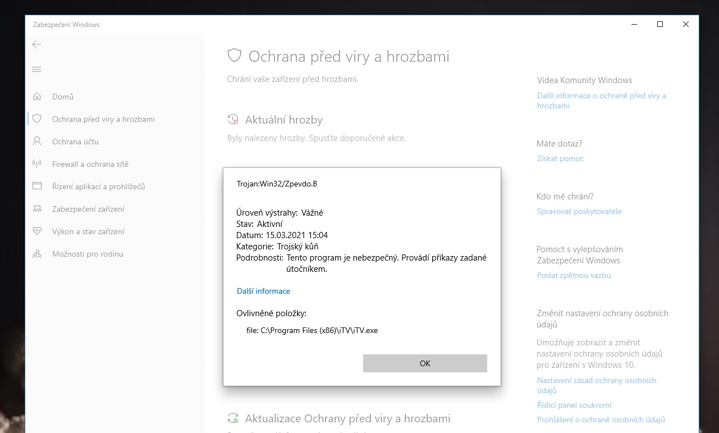Viewport: 719px width, 433px height.
Task: Click the Stav: Aktivní line
Action: click(259, 224)
